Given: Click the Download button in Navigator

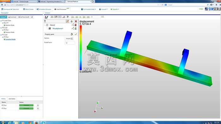Looking at the screenshot, I should coord(12,17).
